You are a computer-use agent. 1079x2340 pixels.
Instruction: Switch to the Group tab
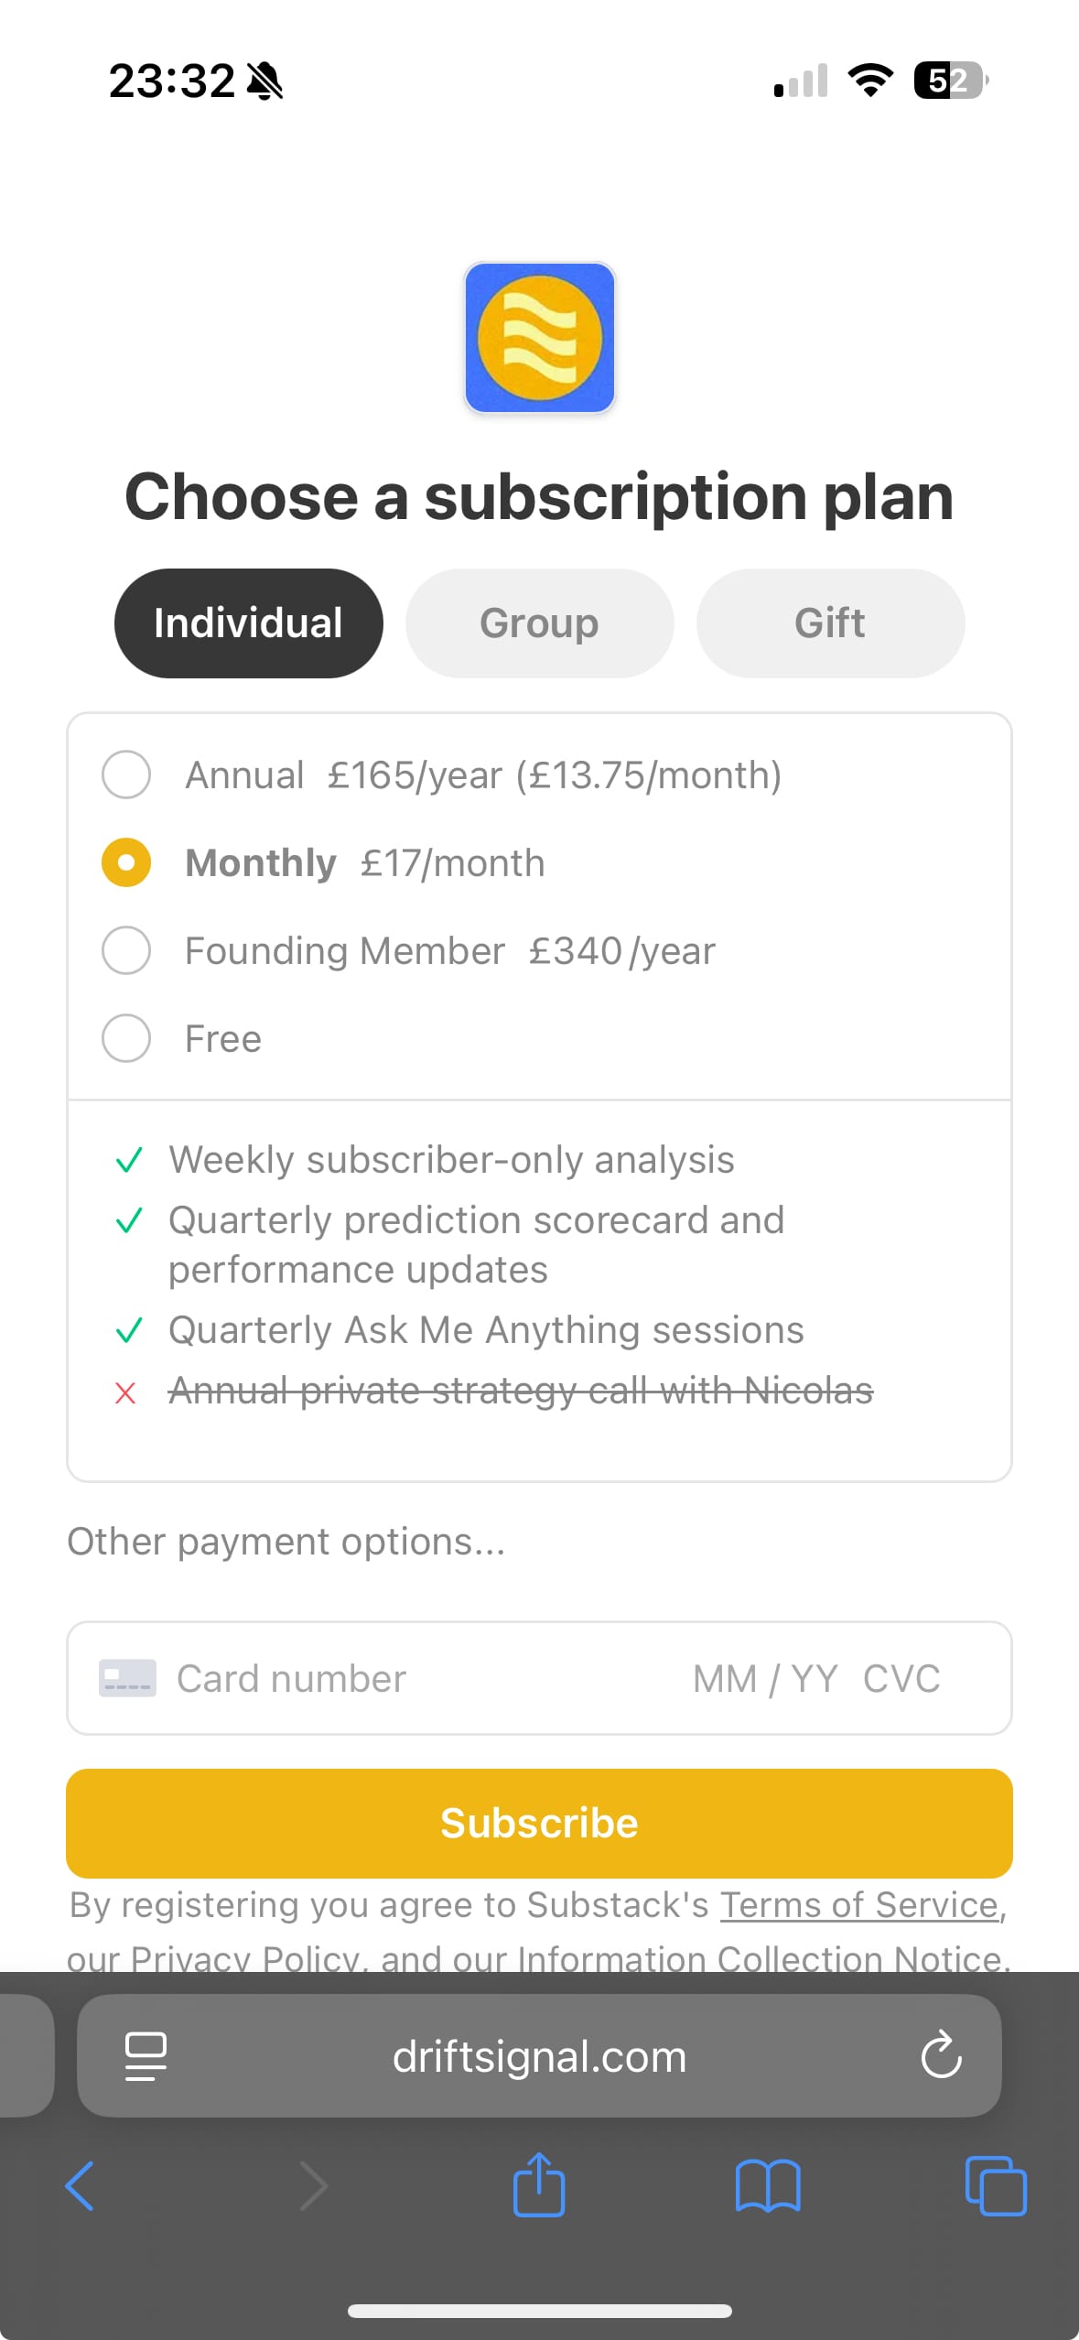[x=539, y=623]
